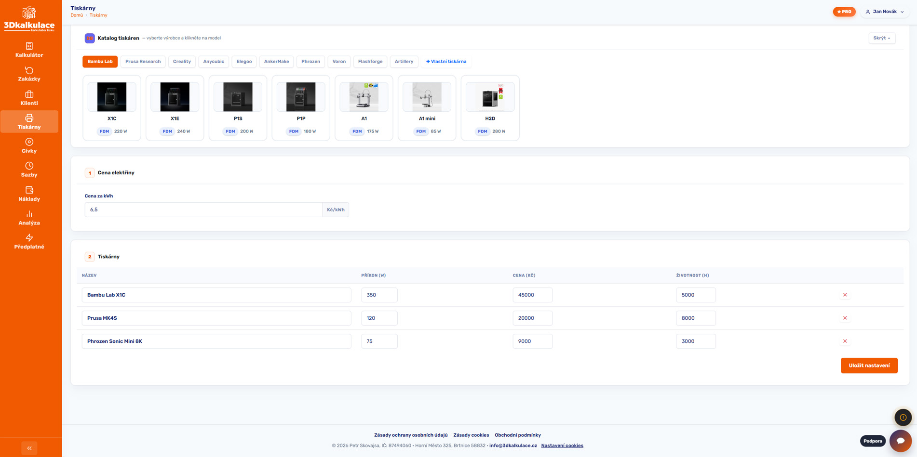This screenshot has width=917, height=457.
Task: Go to Zakázky in the sidebar
Action: tap(29, 74)
